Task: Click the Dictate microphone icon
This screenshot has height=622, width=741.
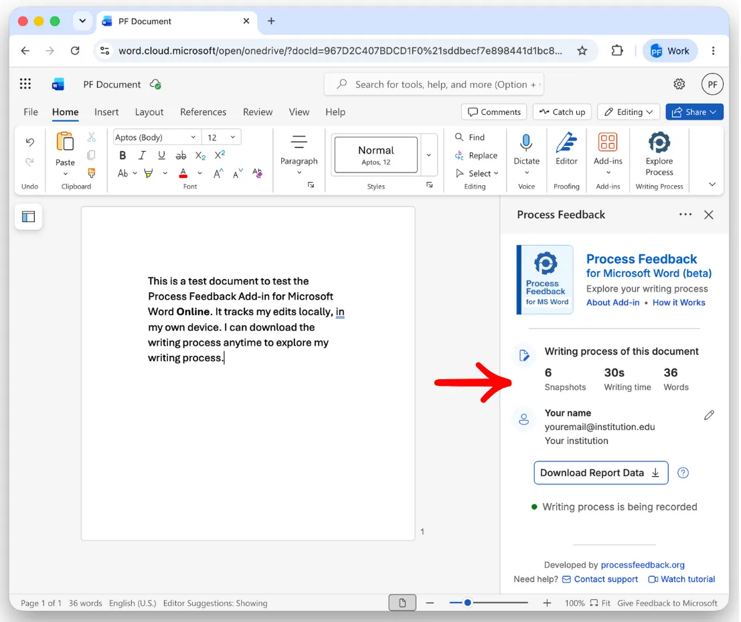Action: click(526, 142)
